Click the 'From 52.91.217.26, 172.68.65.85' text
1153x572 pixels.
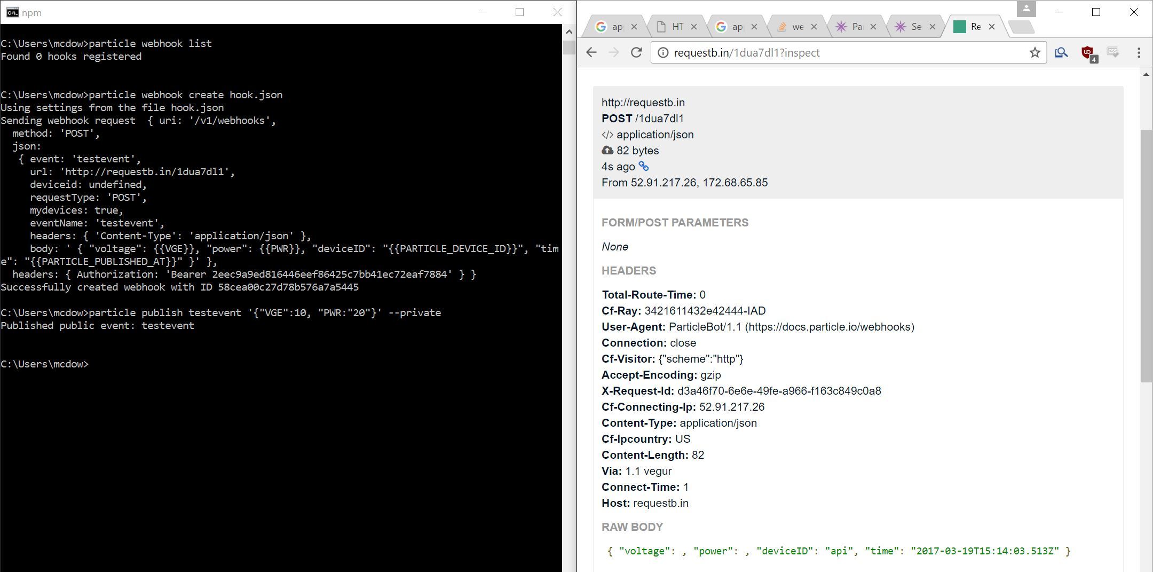pos(684,183)
